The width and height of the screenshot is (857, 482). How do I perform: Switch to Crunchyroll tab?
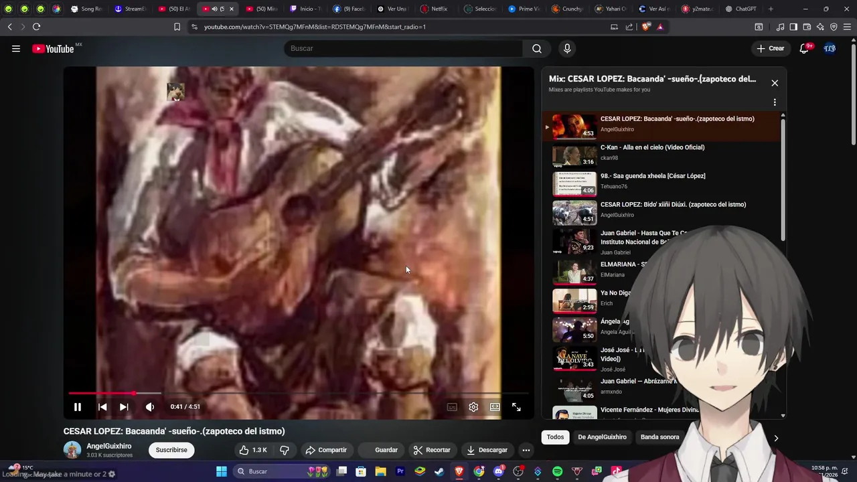(567, 9)
